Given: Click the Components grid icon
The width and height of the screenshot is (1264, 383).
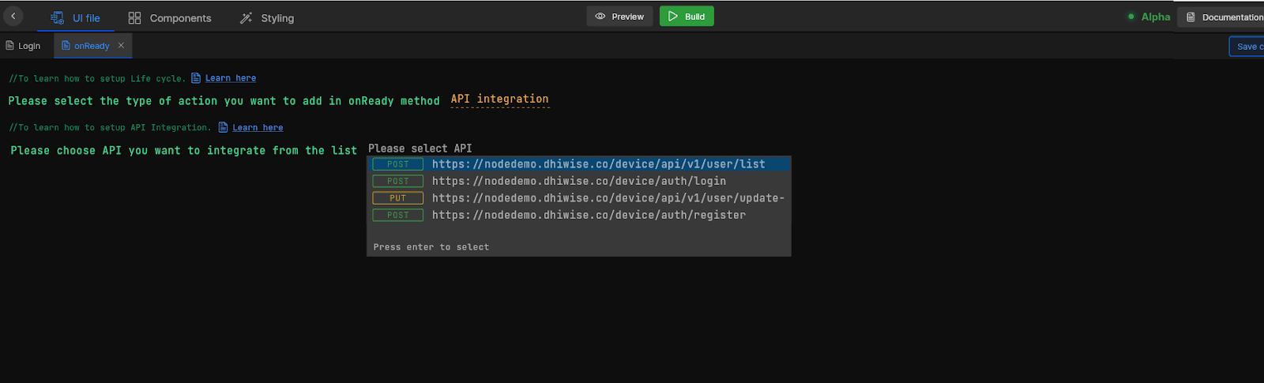Looking at the screenshot, I should pos(135,17).
